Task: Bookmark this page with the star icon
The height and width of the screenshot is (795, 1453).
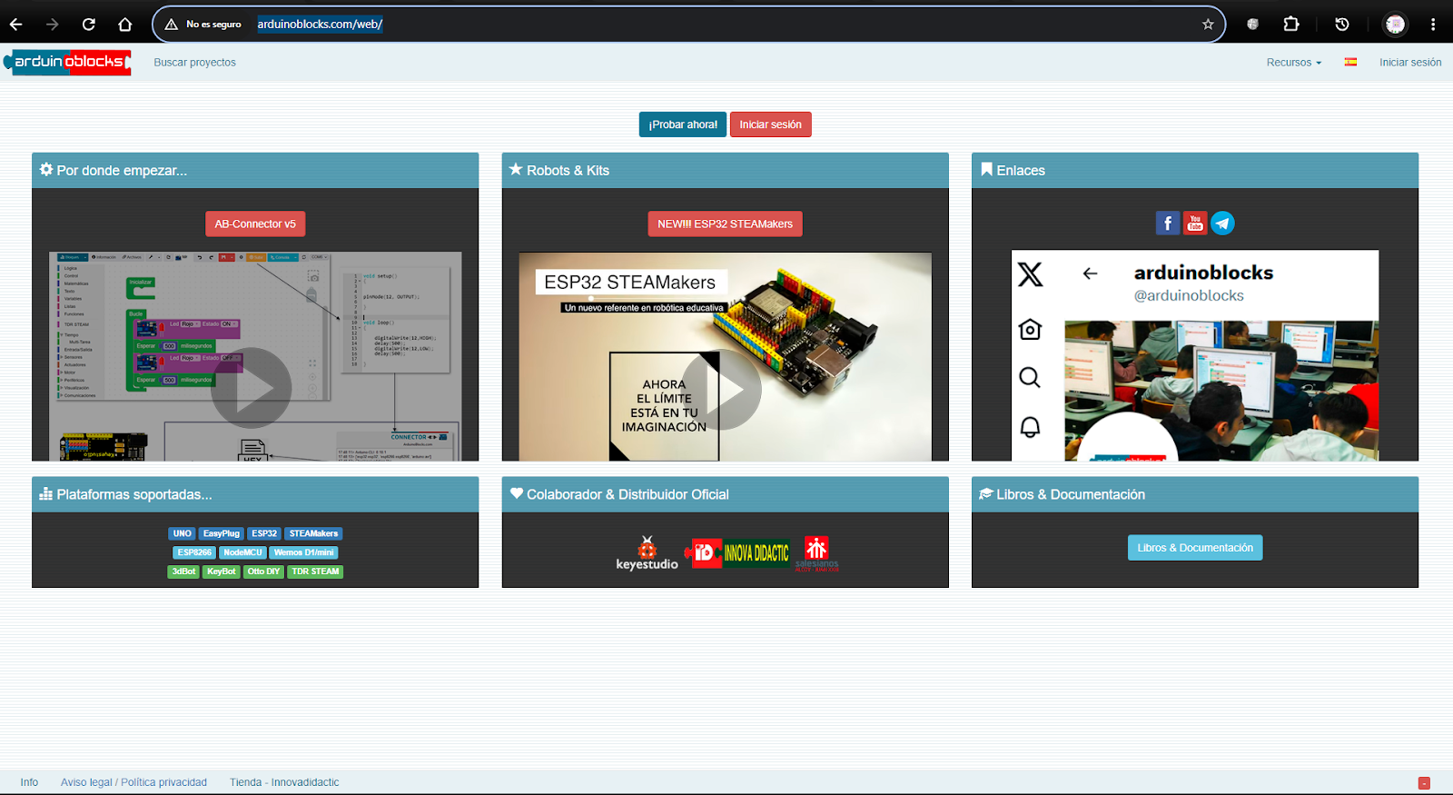Action: (1208, 25)
